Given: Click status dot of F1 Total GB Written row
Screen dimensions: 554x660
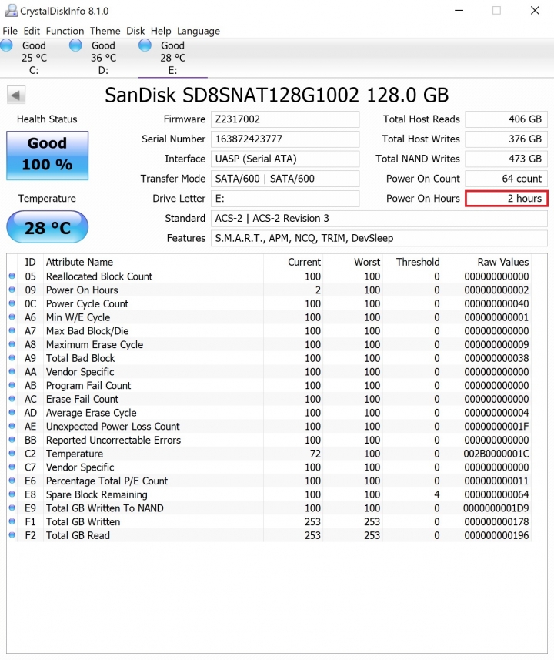Looking at the screenshot, I should [12, 521].
